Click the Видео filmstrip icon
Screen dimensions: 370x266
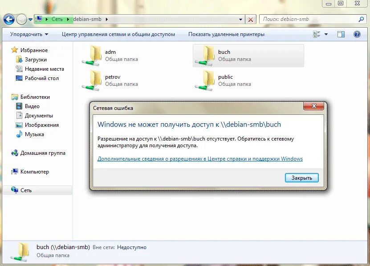point(19,106)
